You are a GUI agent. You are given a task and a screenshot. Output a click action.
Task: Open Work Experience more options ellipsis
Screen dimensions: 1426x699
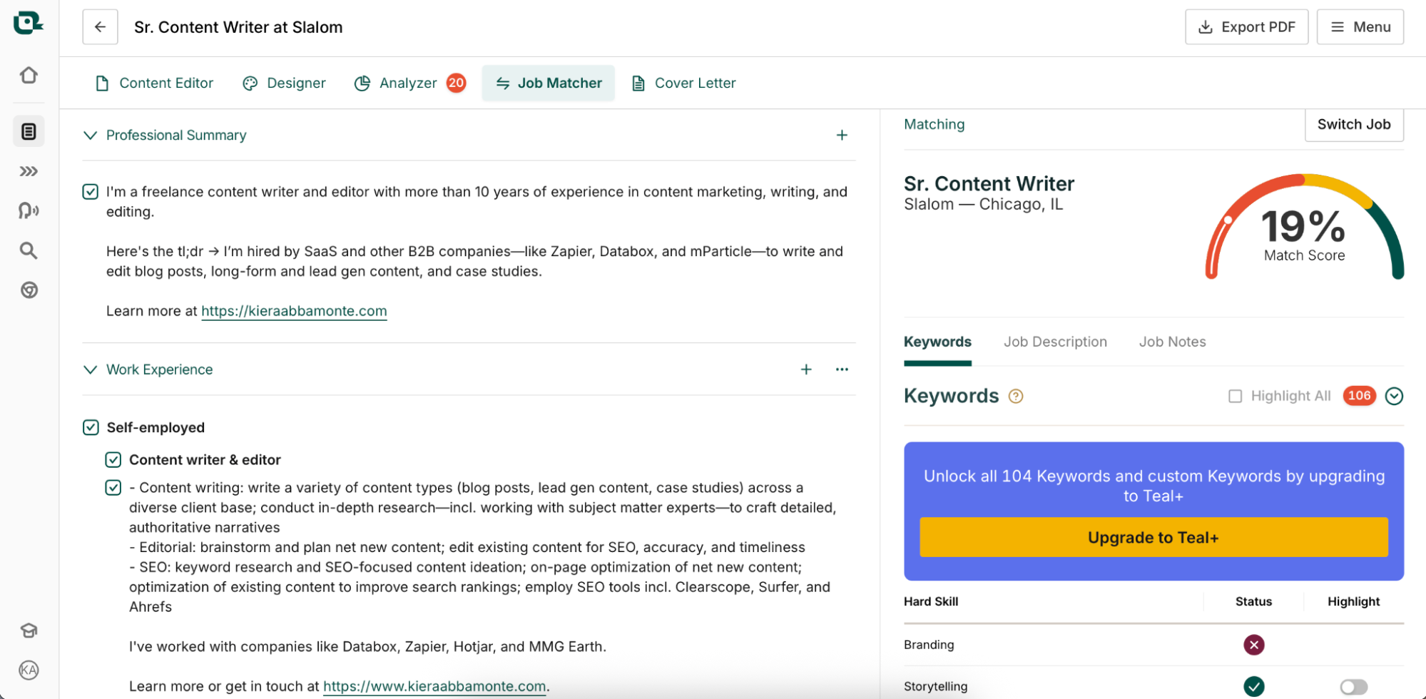point(842,369)
